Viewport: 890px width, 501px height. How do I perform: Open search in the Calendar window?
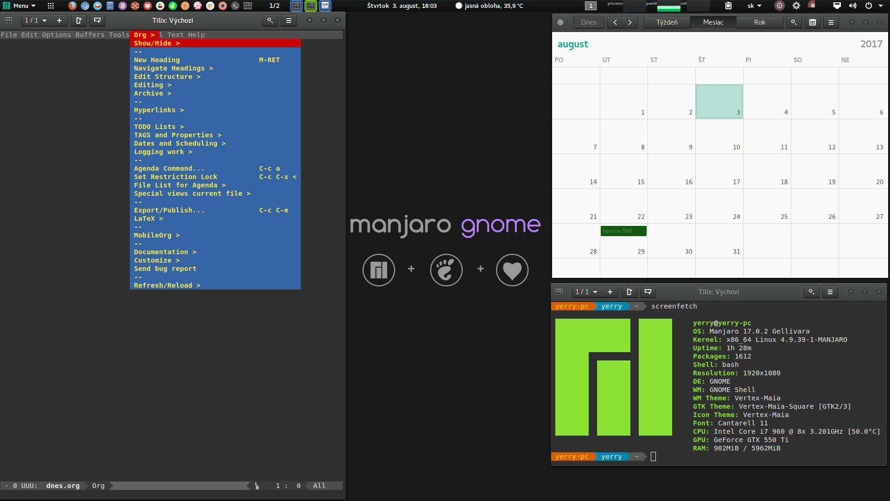click(x=794, y=22)
